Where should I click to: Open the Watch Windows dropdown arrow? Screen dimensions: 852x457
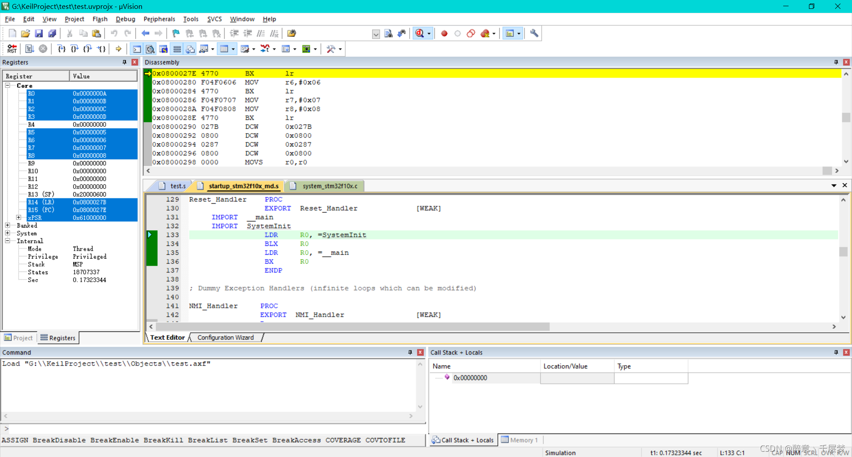[x=213, y=49]
